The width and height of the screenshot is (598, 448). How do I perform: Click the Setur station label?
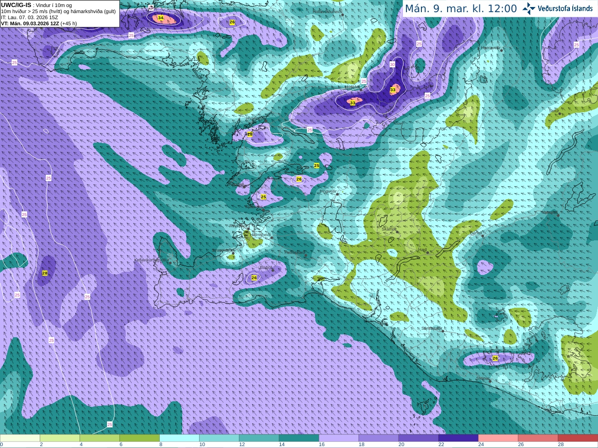(554, 111)
